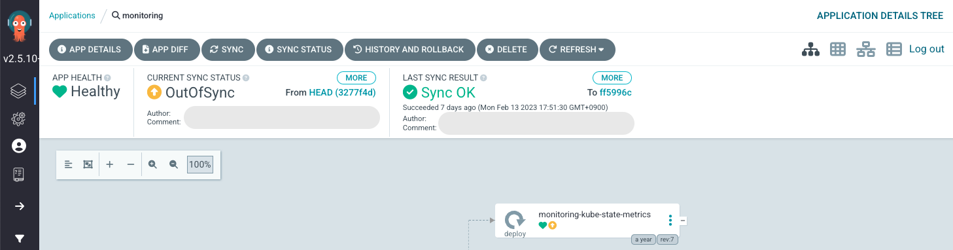Click CURRENT SYNC STATUS help icon
The height and width of the screenshot is (250, 953).
[247, 78]
